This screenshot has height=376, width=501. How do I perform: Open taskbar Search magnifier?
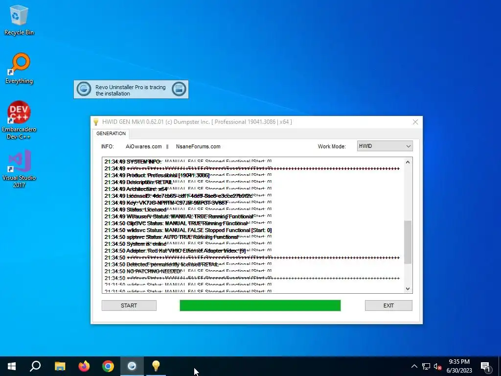35,366
